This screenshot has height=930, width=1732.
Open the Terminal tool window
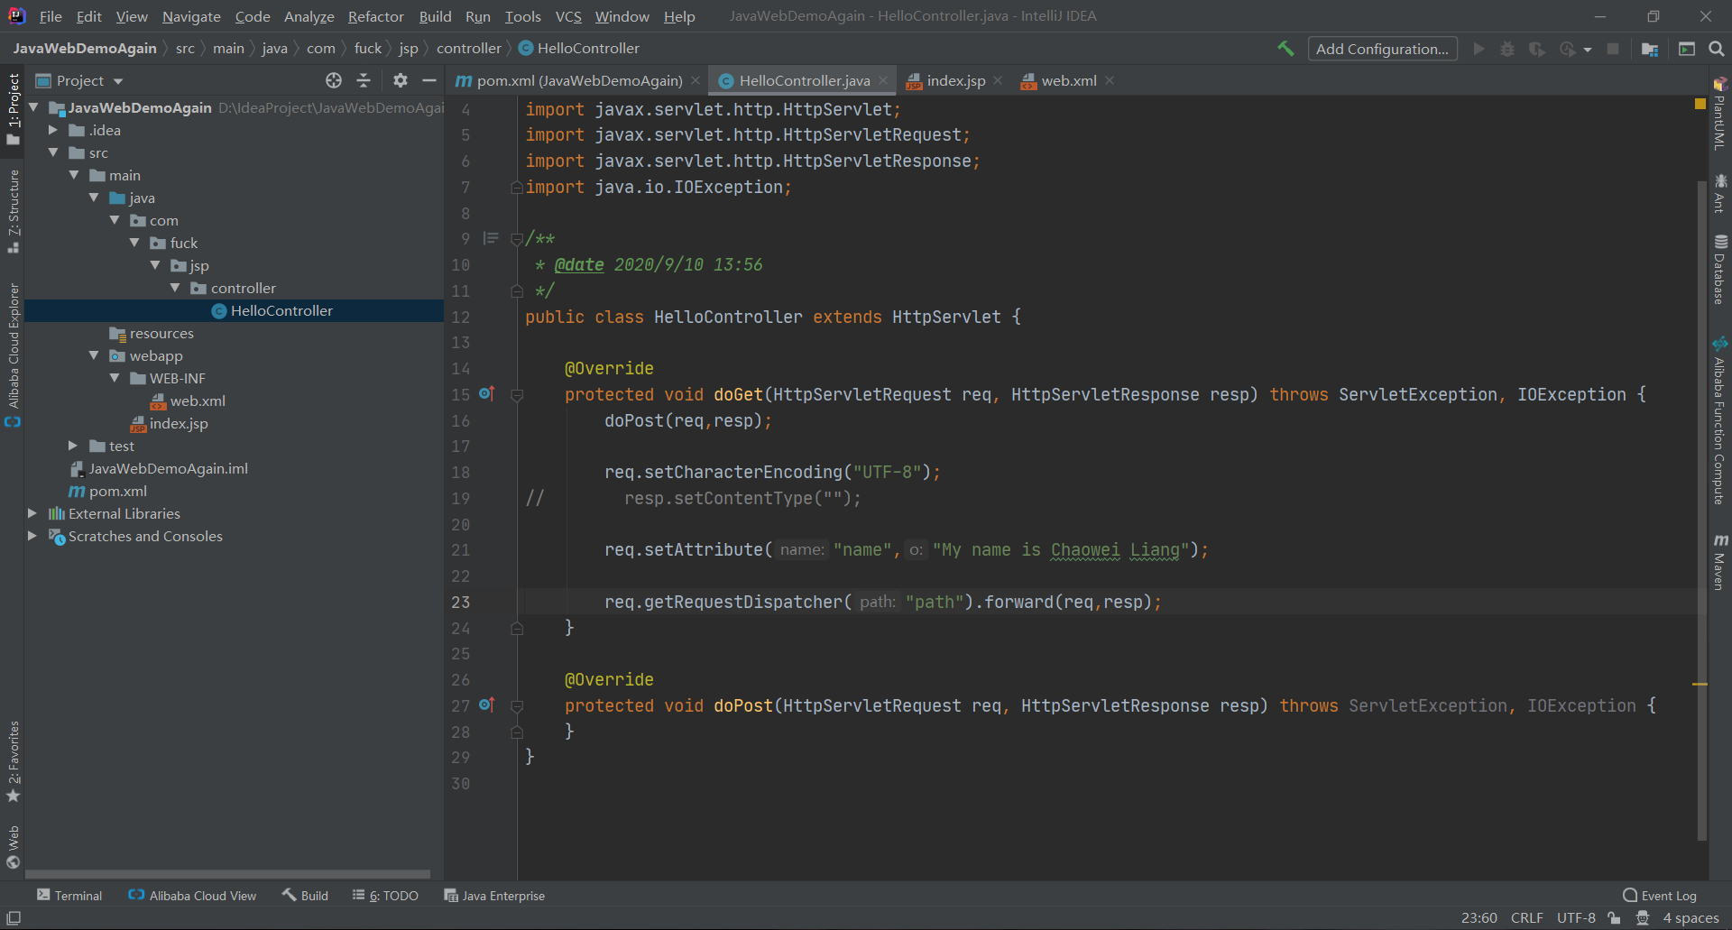69,896
